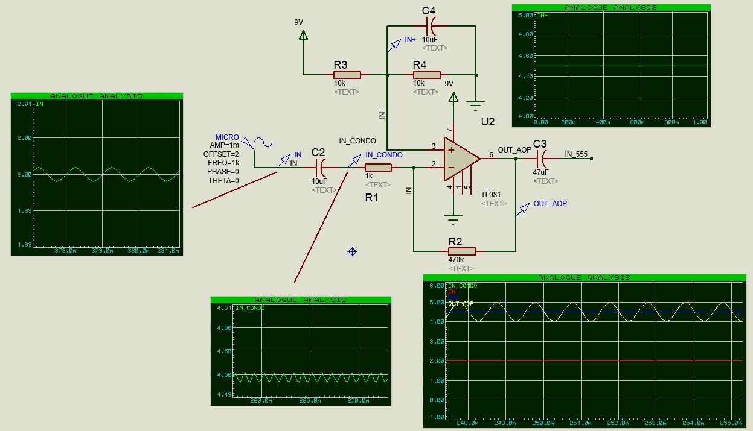Select feedback resistor R2 body
The height and width of the screenshot is (431, 753).
point(462,251)
